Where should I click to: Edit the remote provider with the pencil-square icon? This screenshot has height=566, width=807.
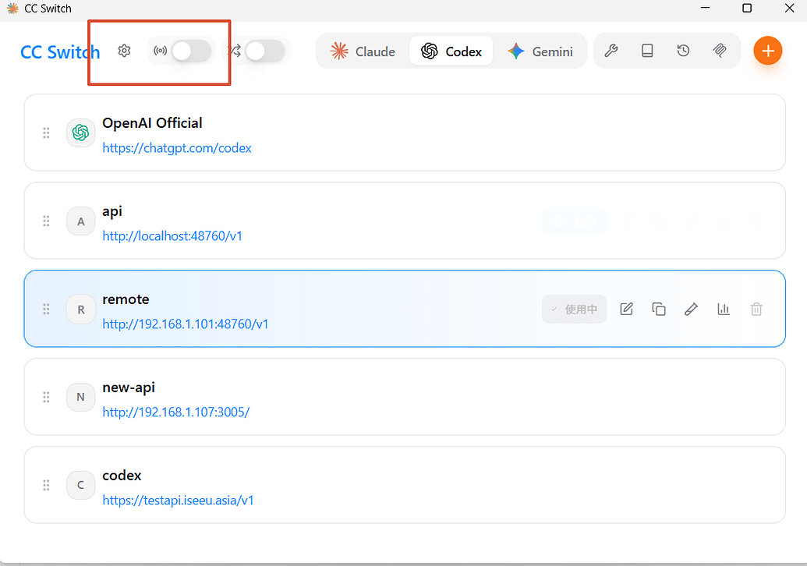pos(626,309)
